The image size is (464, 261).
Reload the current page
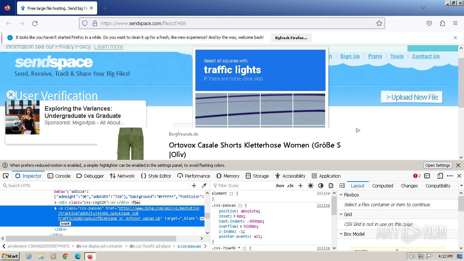[x=35, y=23]
